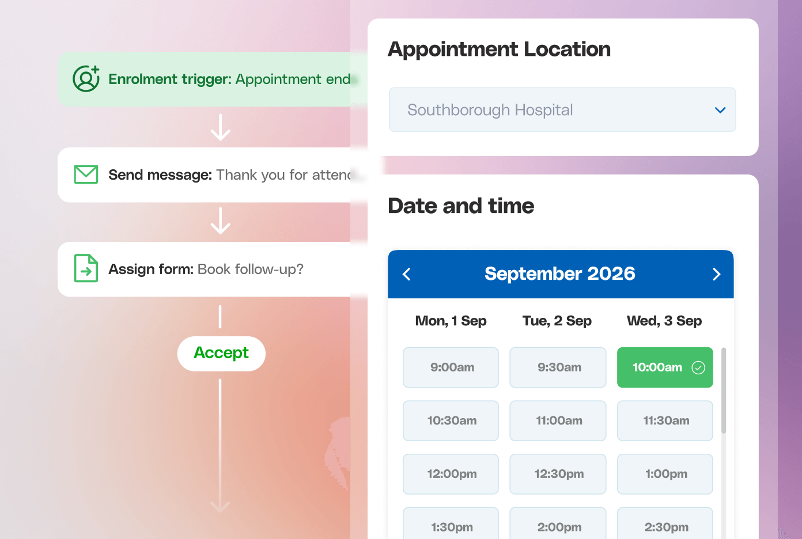Advance to next month with right chevron
Image resolution: width=802 pixels, height=539 pixels.
716,274
